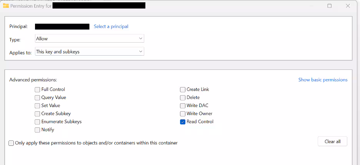The height and width of the screenshot is (165, 360).
Task: Uncheck the Read Control permission
Action: pos(183,122)
